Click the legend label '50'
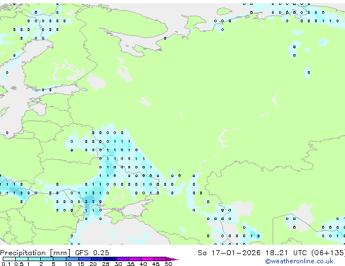 (168, 264)
